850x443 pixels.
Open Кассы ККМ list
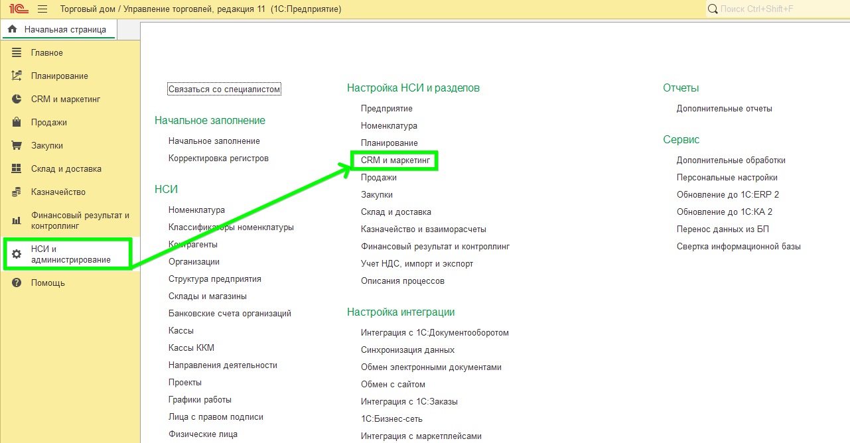pos(191,348)
